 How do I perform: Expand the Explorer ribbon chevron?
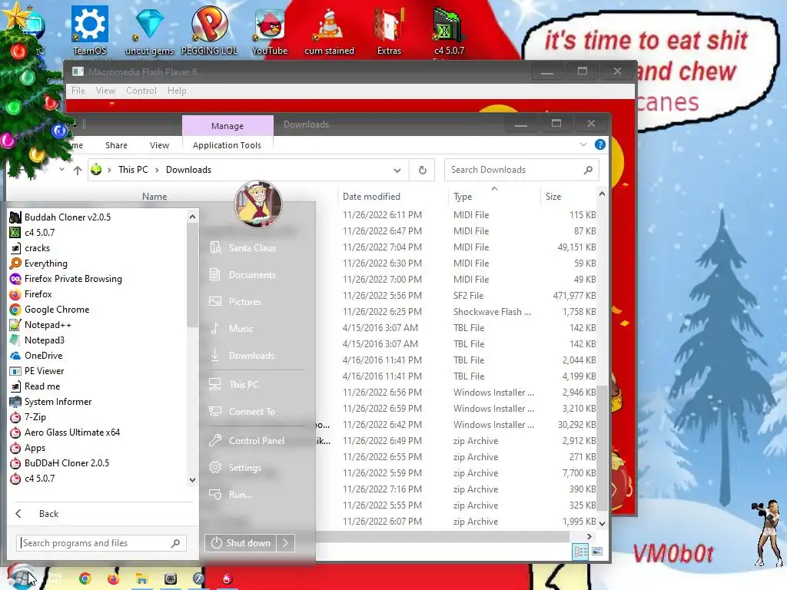pos(583,144)
